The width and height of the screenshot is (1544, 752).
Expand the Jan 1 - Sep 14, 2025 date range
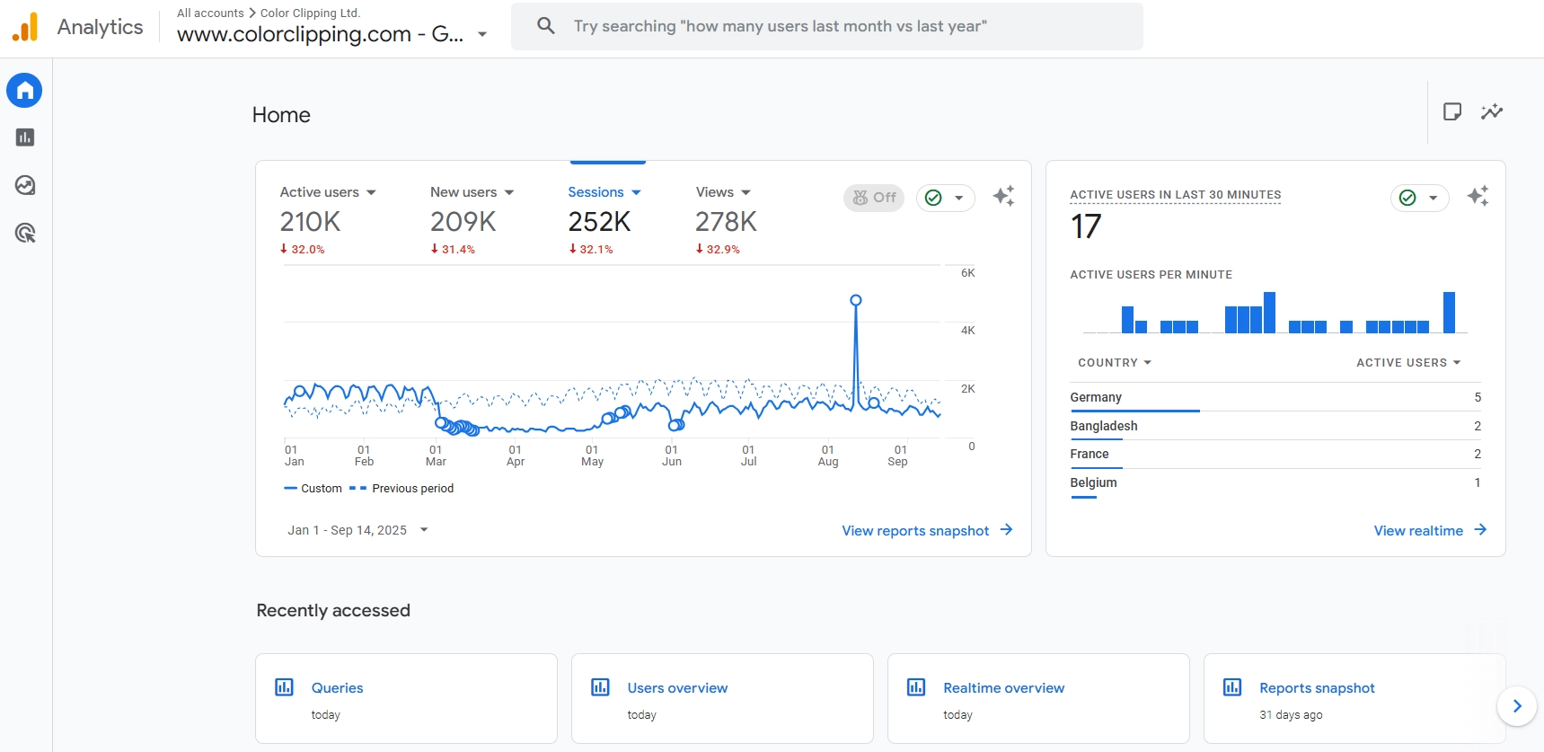(357, 530)
